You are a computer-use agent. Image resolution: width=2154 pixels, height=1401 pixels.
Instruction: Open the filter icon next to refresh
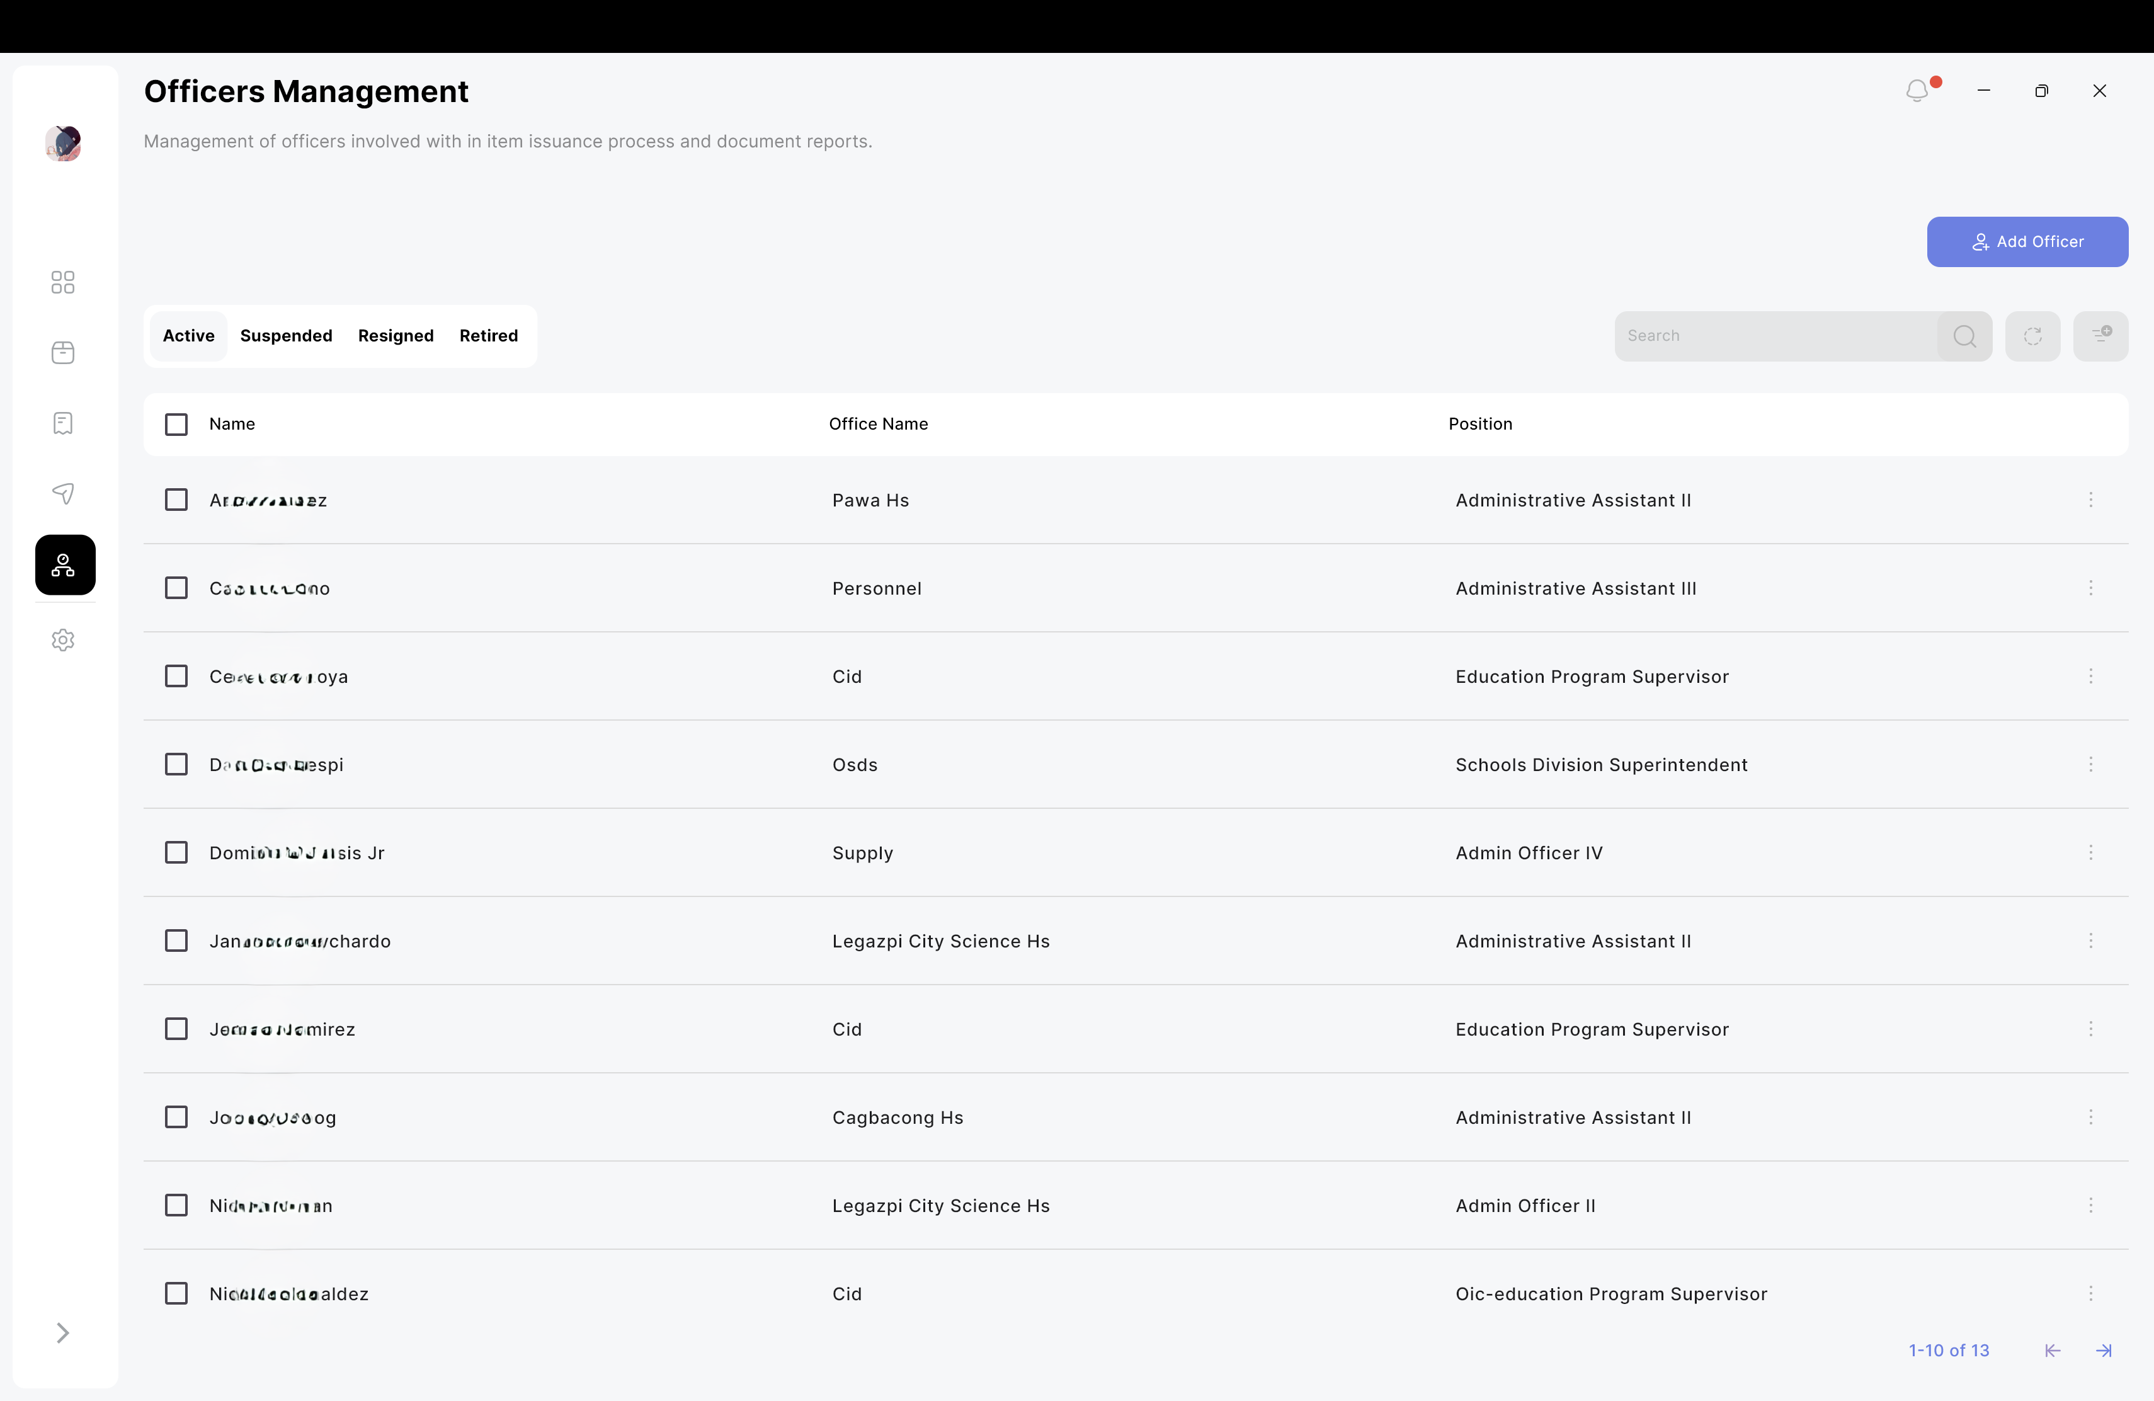coord(2100,336)
